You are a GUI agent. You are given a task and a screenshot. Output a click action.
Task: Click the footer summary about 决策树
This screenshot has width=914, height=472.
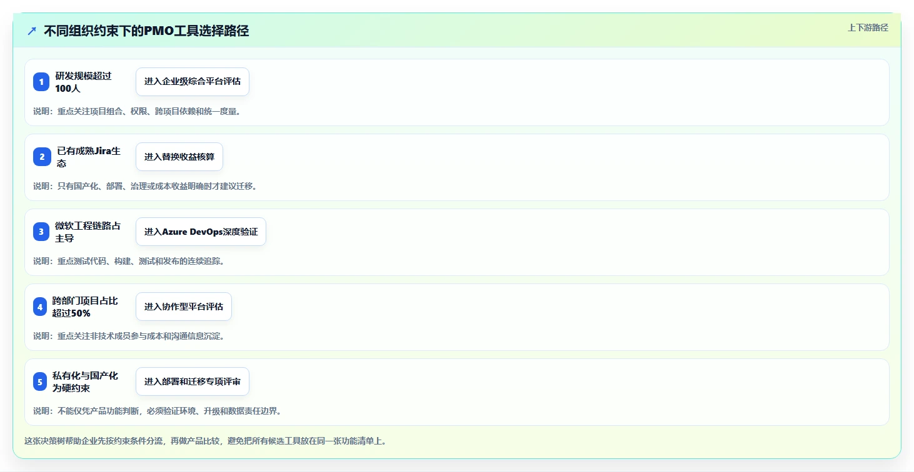tap(206, 441)
